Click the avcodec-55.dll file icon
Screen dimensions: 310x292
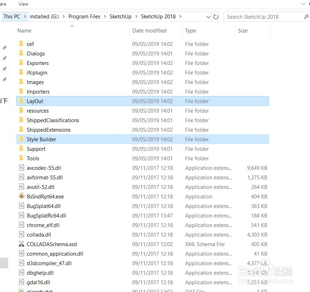(22, 167)
